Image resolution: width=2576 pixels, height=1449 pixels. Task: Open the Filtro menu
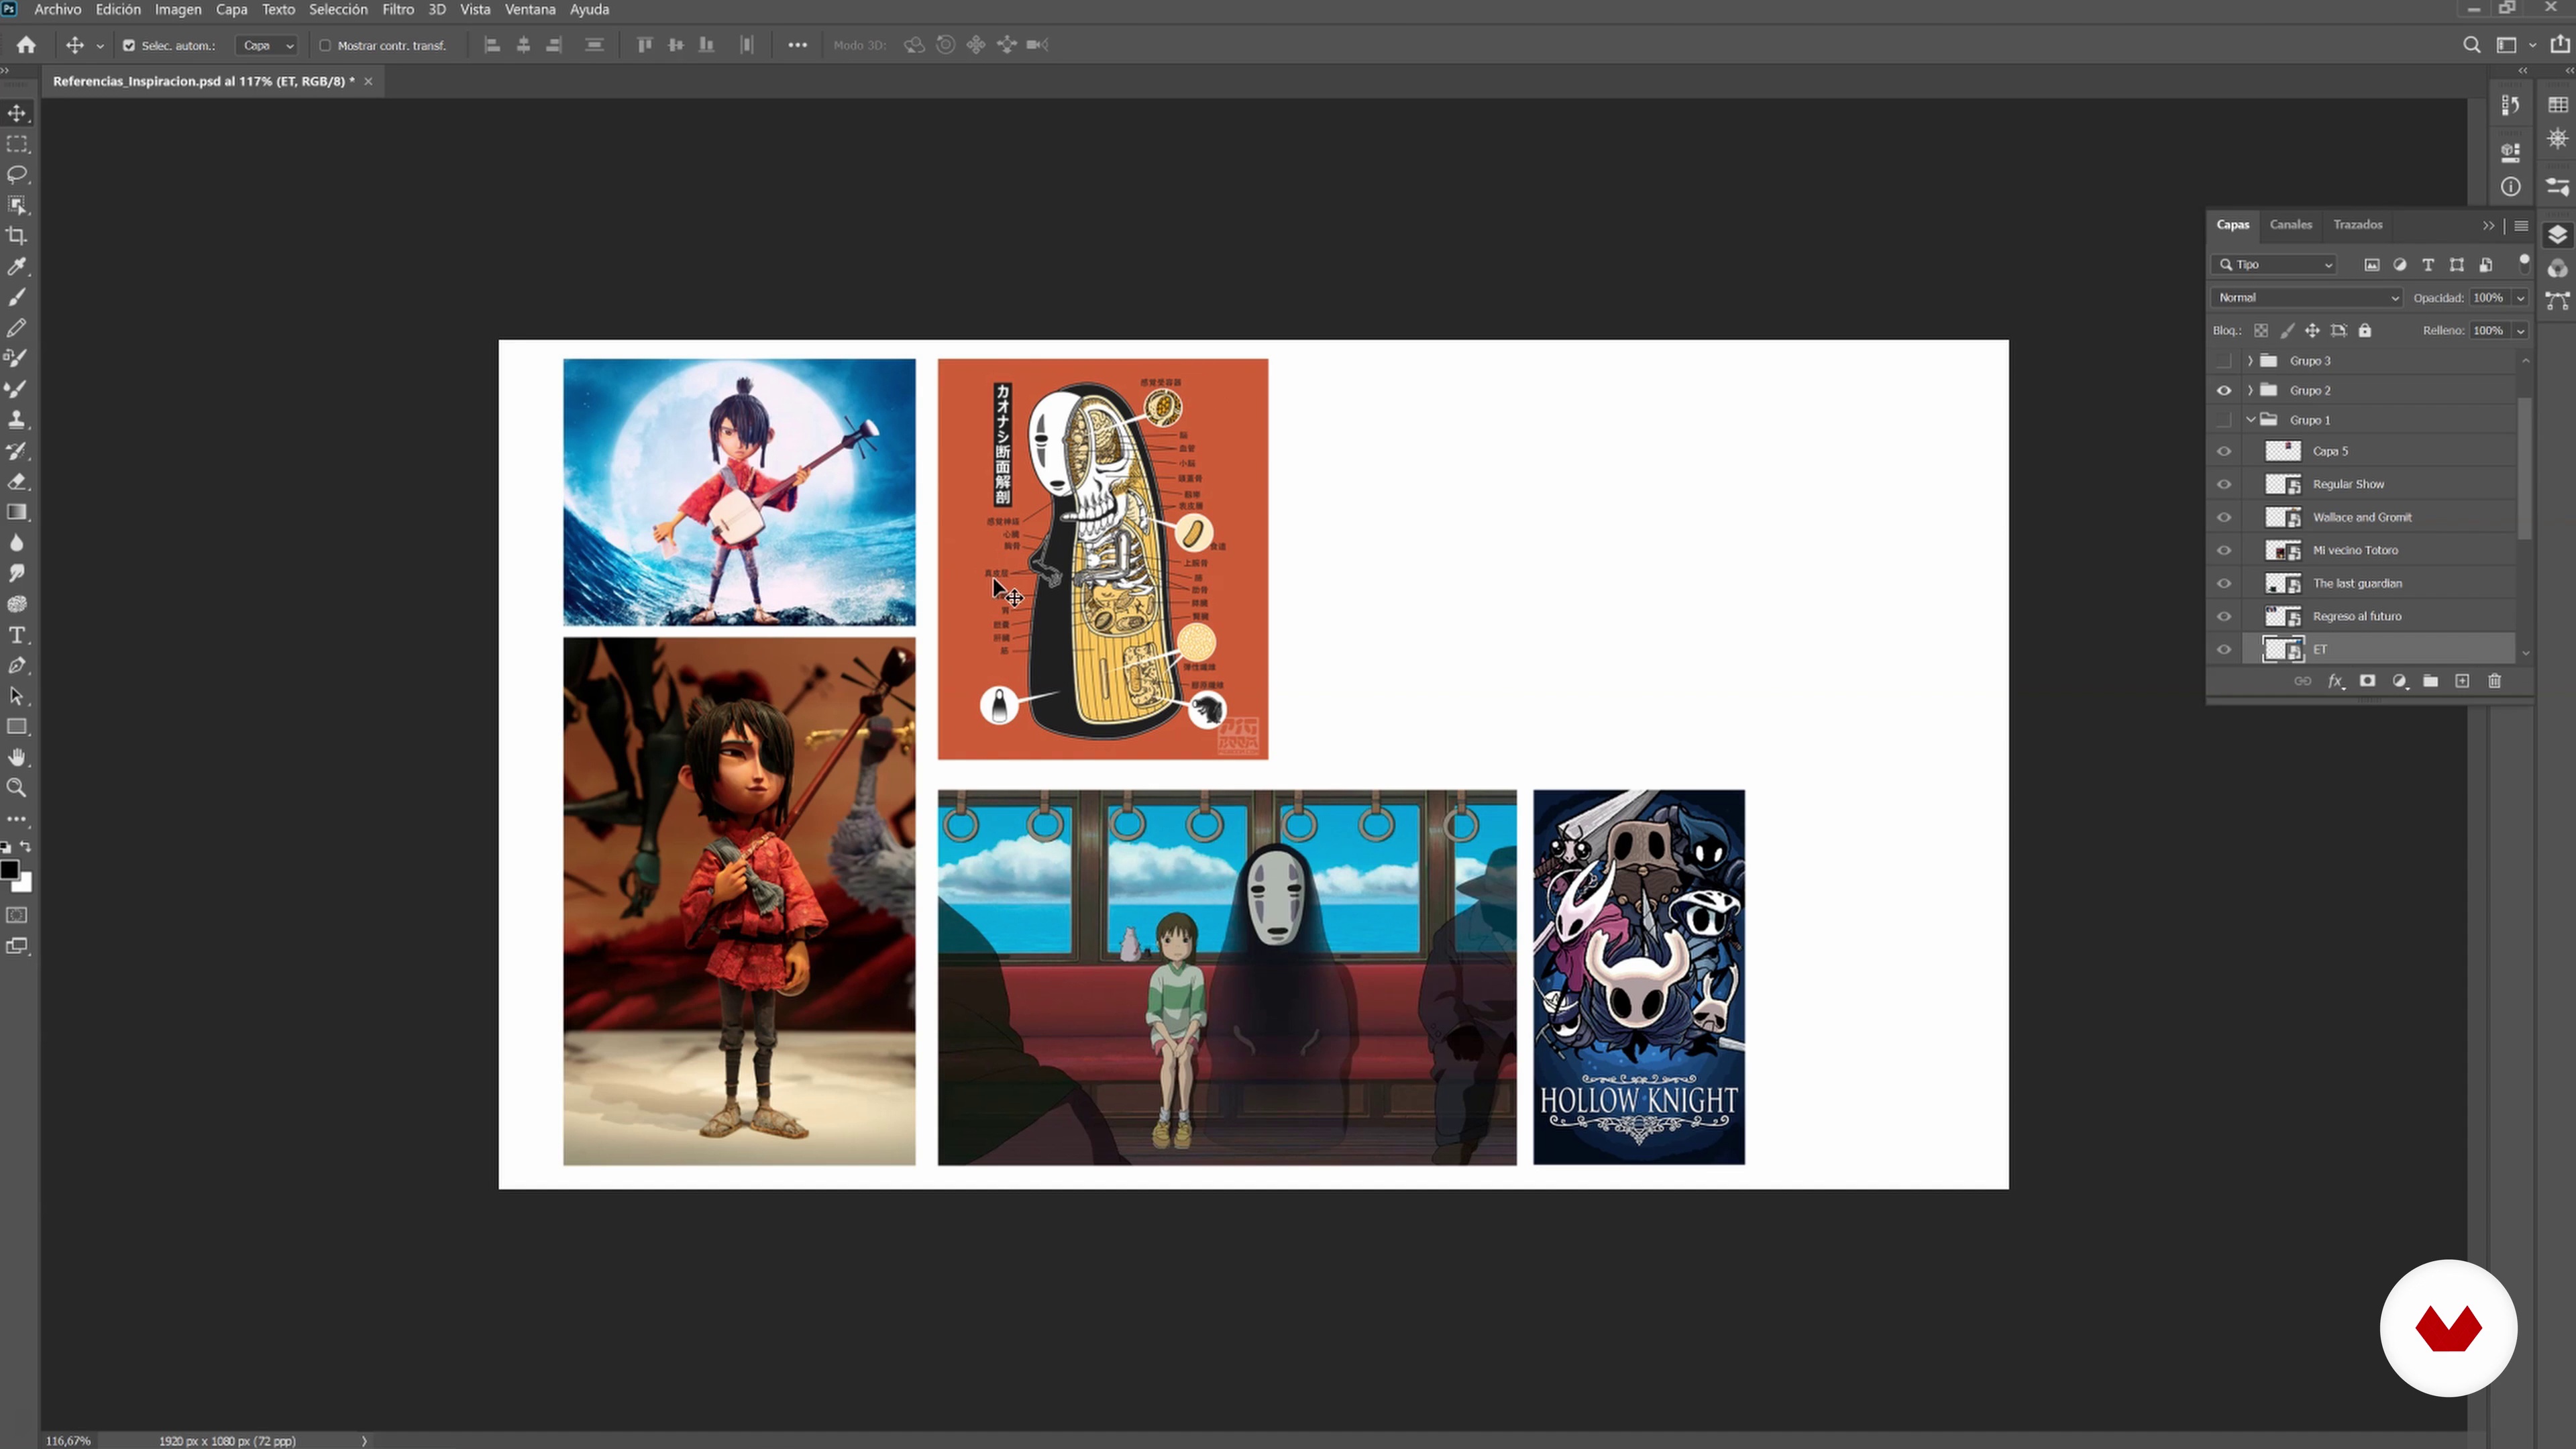point(397,9)
